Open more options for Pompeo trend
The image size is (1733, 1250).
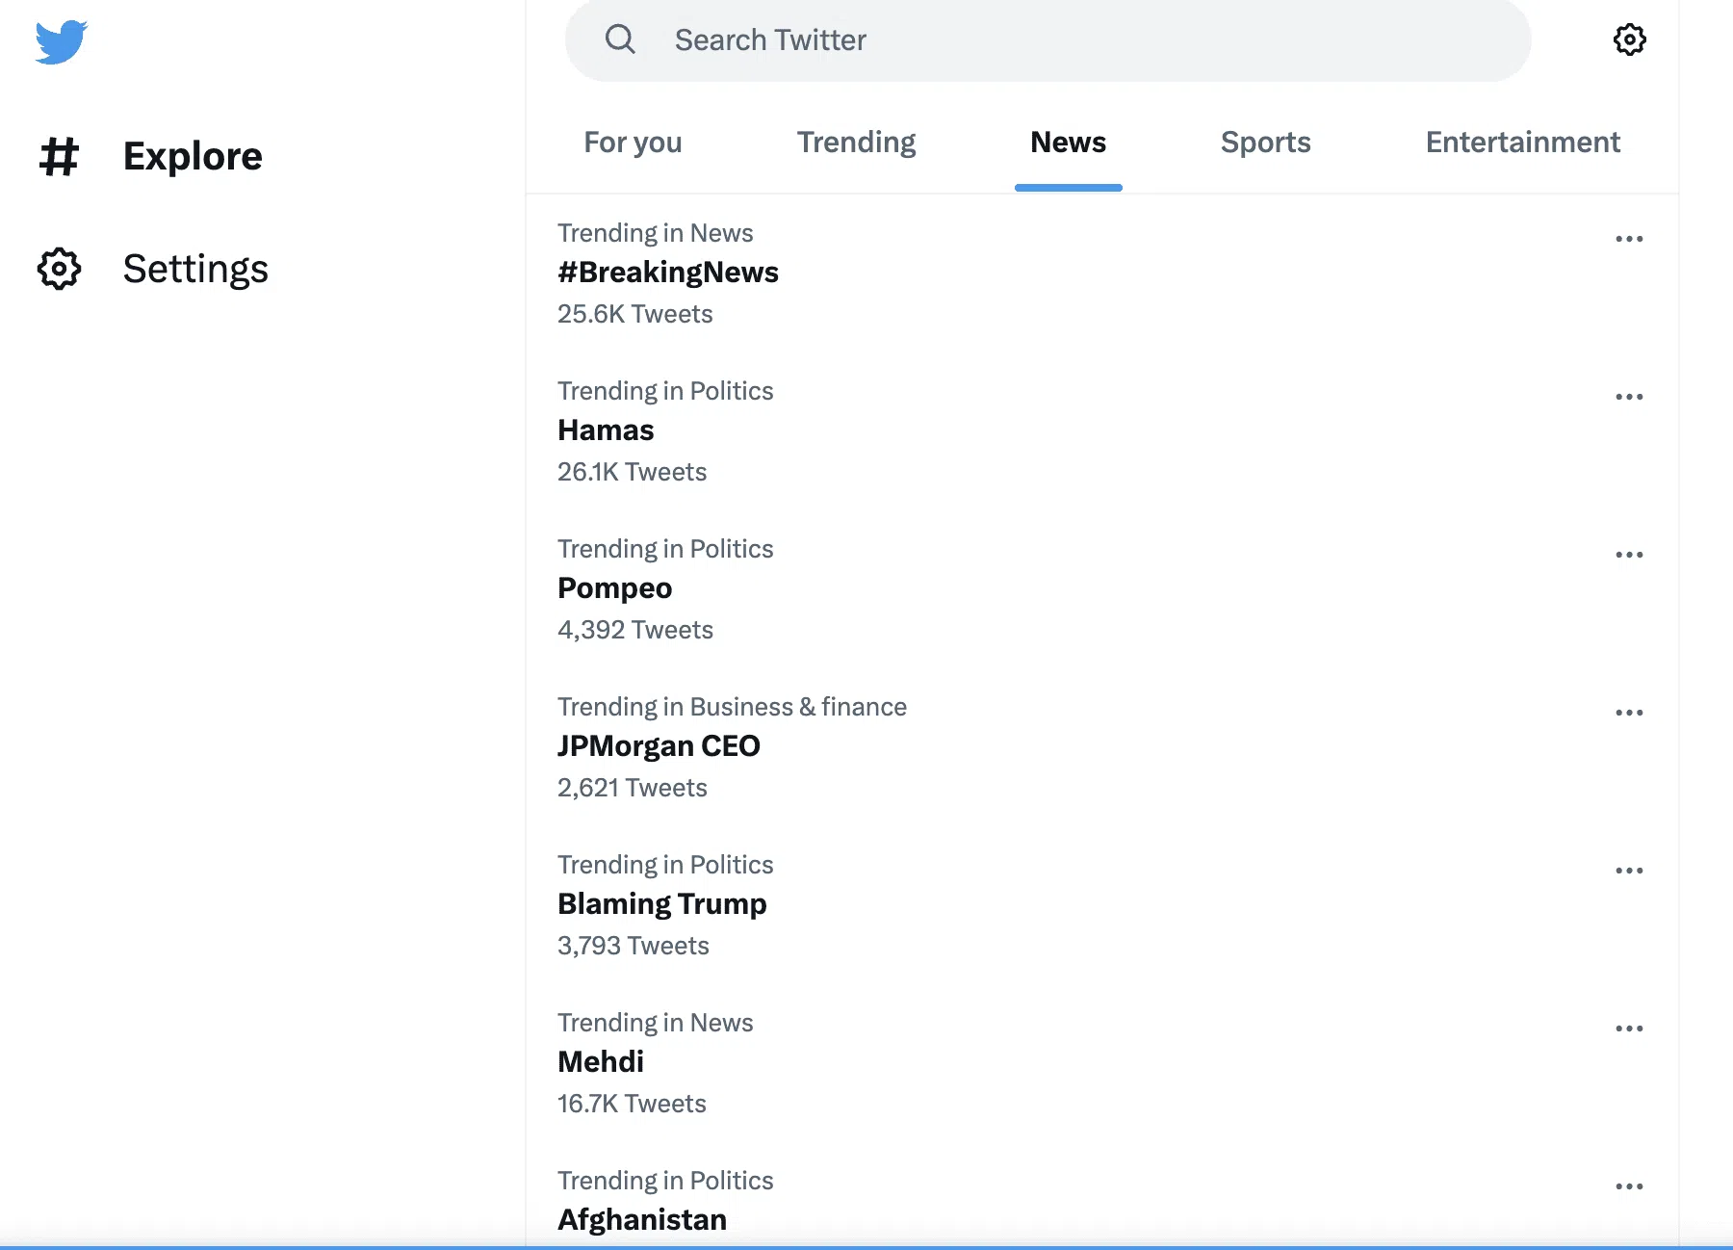pos(1629,555)
